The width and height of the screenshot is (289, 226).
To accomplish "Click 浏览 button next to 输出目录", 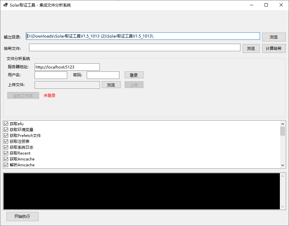I will 274,37.
